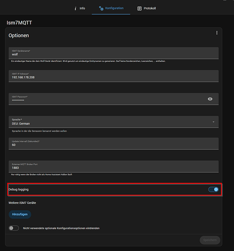Switch to the Info tab
The width and height of the screenshot is (234, 251).
coord(80,8)
